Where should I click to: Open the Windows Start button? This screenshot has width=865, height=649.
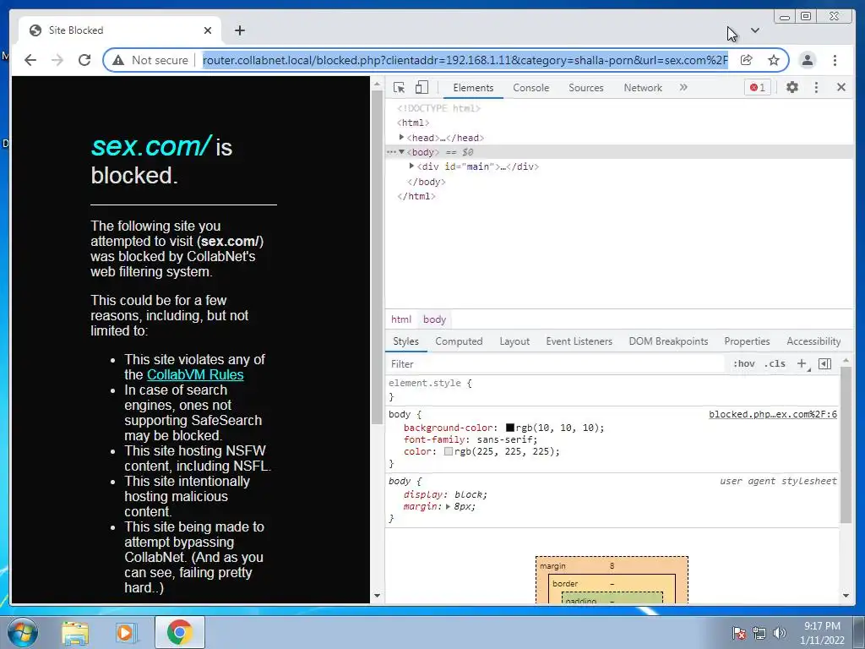coord(21,632)
